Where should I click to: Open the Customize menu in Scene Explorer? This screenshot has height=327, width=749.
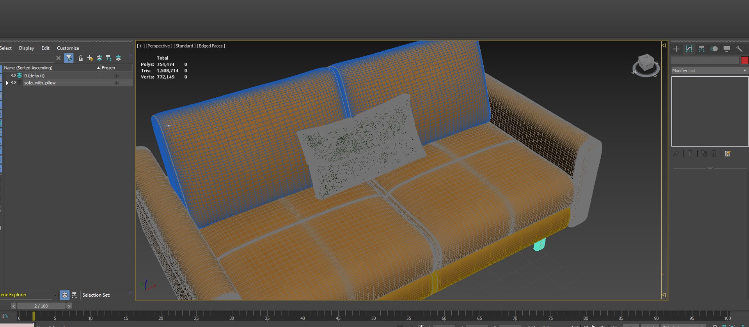[68, 48]
